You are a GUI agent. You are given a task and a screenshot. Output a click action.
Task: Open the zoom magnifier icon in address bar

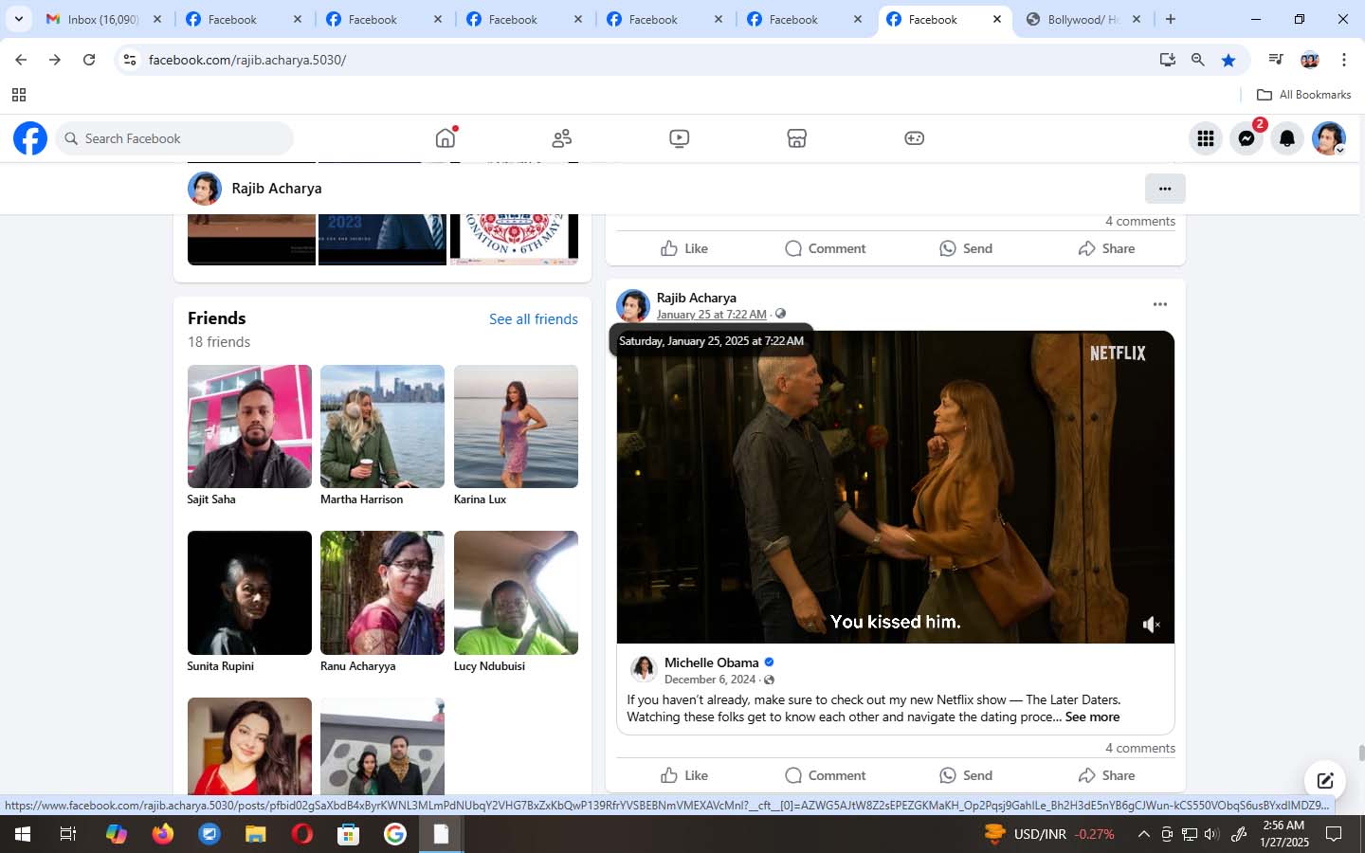coord(1198,60)
